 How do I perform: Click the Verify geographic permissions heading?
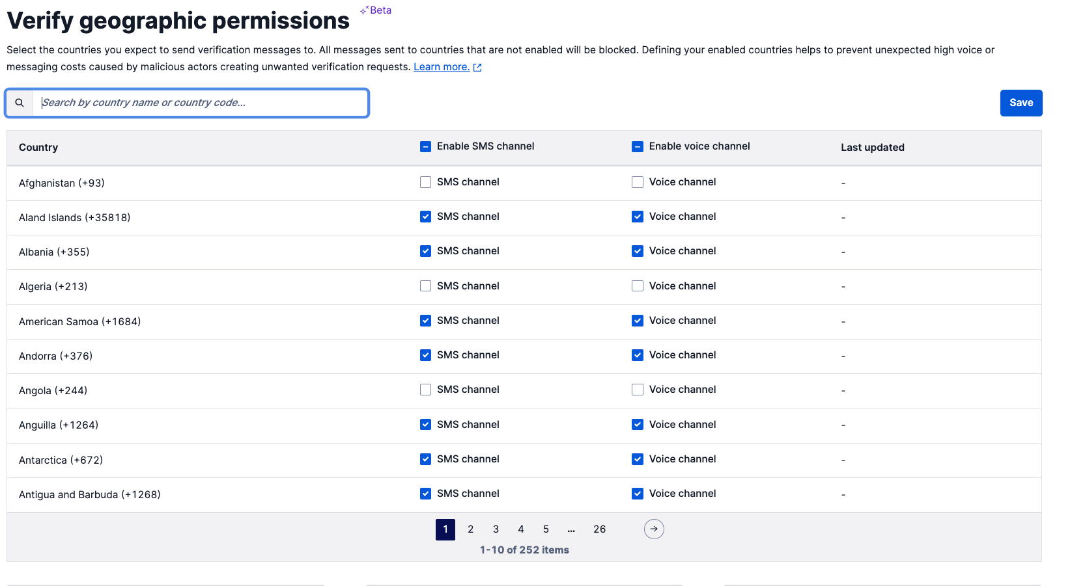pyautogui.click(x=178, y=21)
